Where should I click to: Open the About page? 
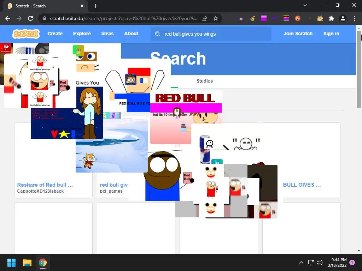pos(131,34)
